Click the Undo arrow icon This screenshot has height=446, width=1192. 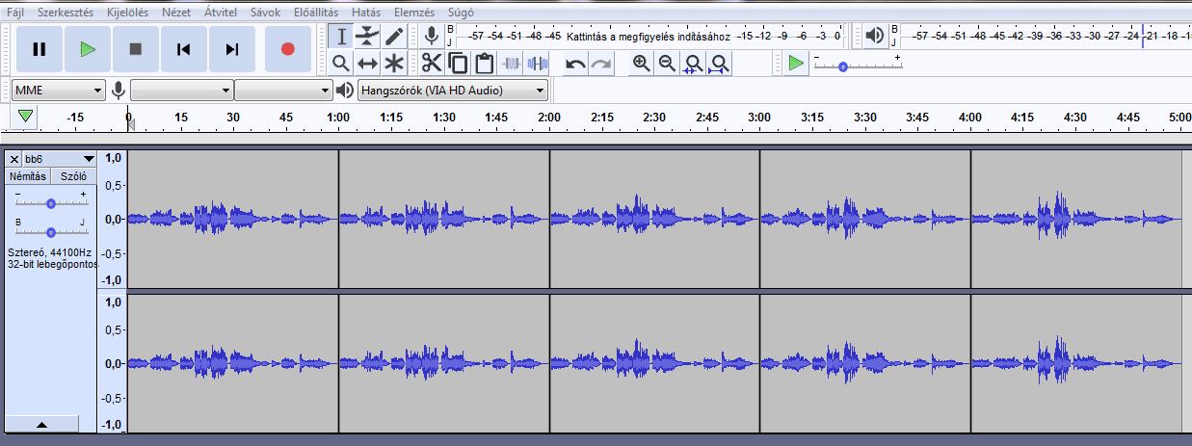(x=575, y=64)
